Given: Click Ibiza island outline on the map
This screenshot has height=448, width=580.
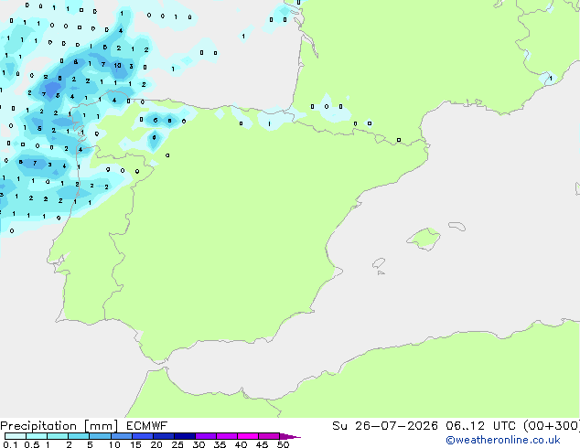Looking at the screenshot, I should [379, 263].
